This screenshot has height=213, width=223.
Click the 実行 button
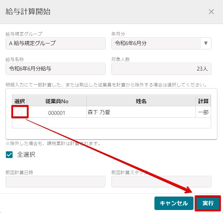[x=208, y=203]
